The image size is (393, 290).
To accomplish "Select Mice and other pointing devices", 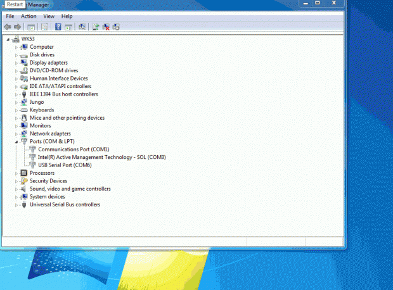I will click(x=67, y=118).
